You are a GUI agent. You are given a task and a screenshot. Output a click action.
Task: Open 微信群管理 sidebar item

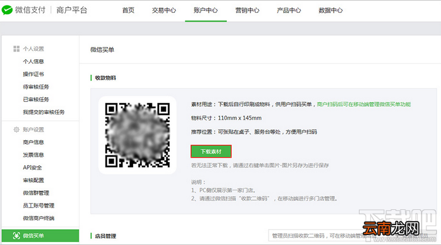tap(36, 193)
